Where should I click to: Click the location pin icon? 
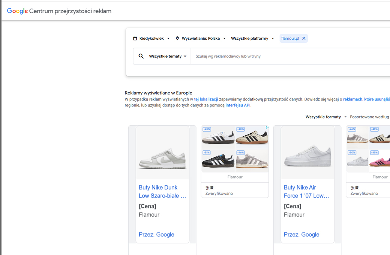coord(177,38)
